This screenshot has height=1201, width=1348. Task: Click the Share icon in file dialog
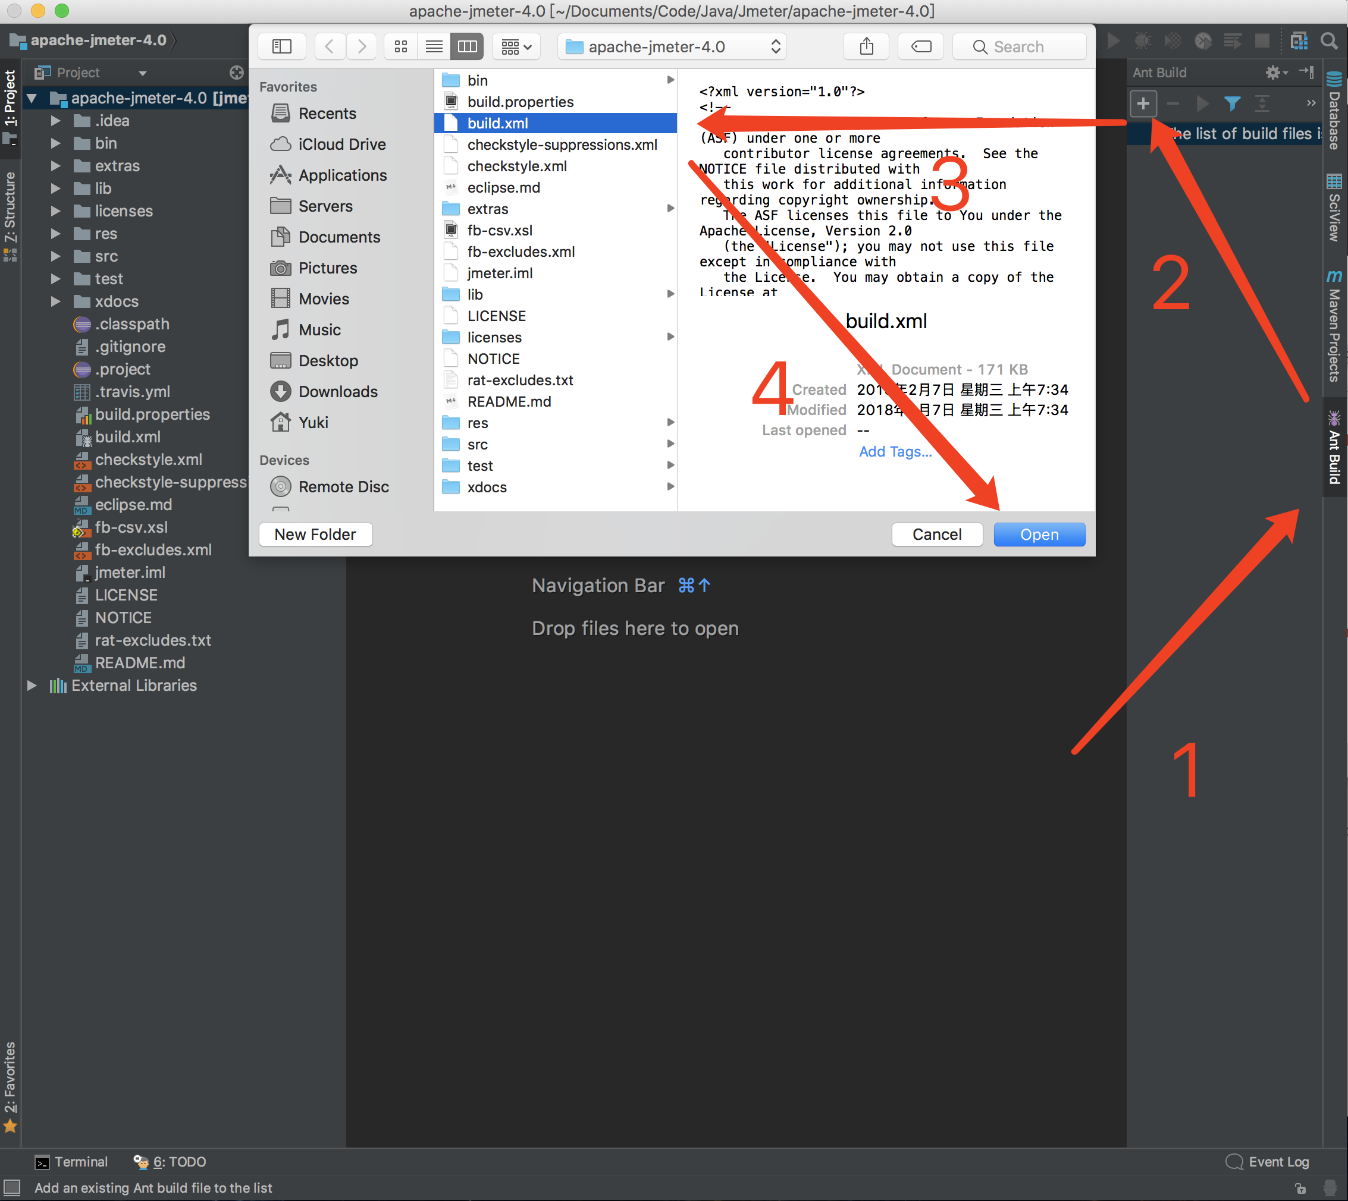(x=866, y=46)
